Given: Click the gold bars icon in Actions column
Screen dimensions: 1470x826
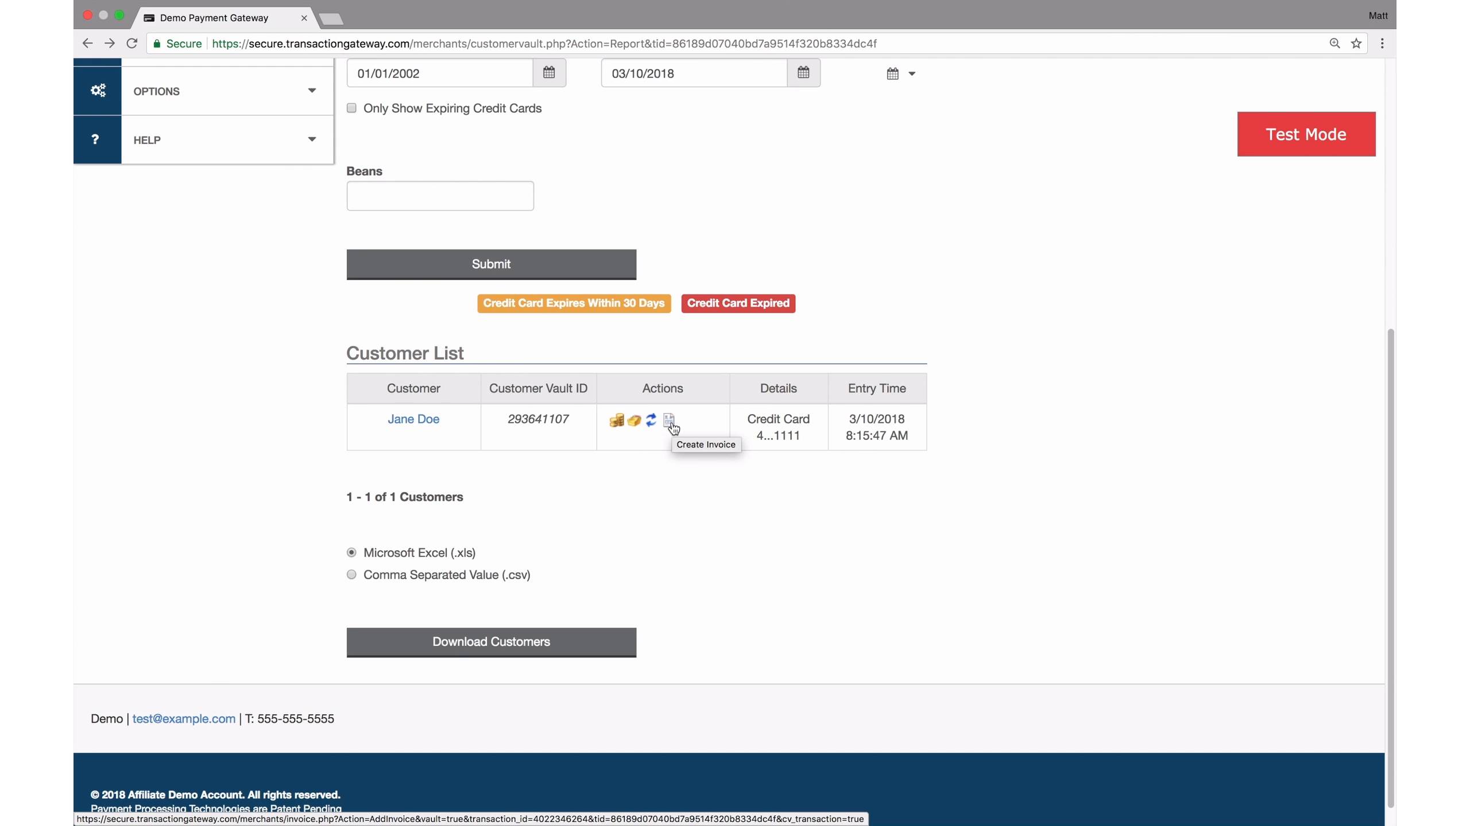Looking at the screenshot, I should (634, 420).
